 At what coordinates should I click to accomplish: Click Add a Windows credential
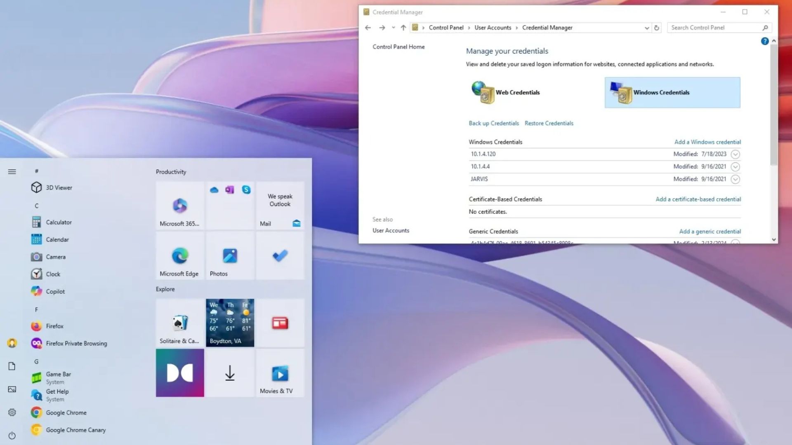click(x=707, y=142)
